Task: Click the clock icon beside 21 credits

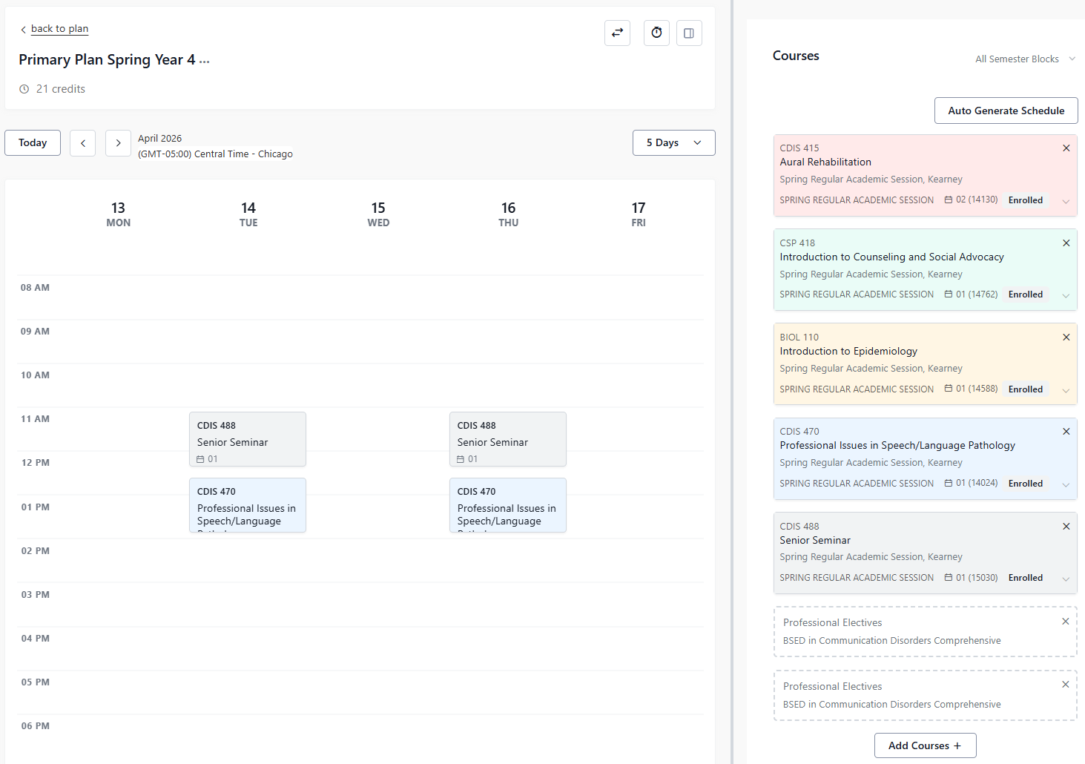Action: point(24,89)
